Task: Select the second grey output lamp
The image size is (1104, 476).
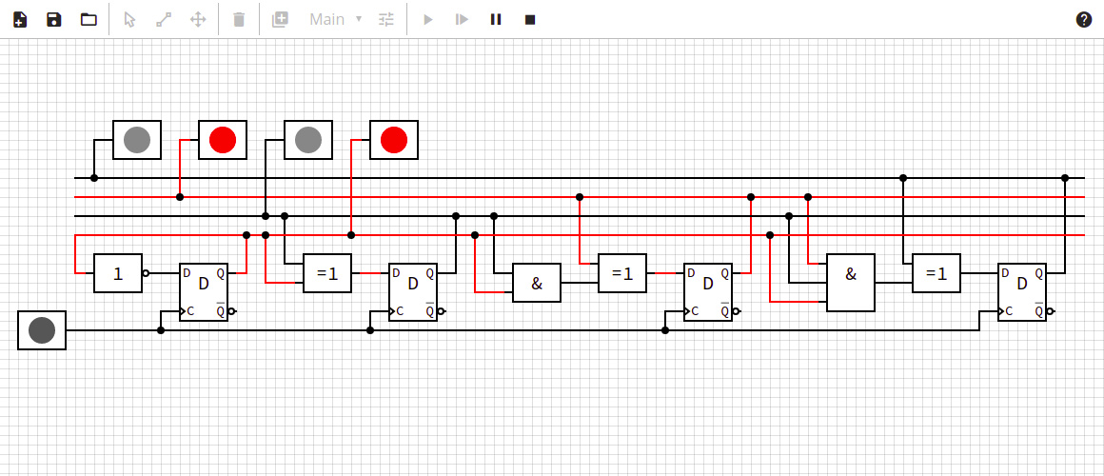Action: [x=307, y=140]
